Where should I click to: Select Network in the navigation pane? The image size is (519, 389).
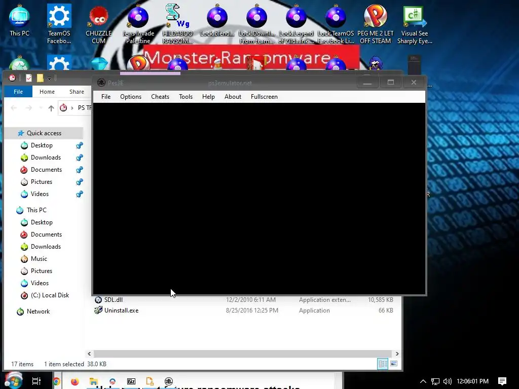(38, 312)
